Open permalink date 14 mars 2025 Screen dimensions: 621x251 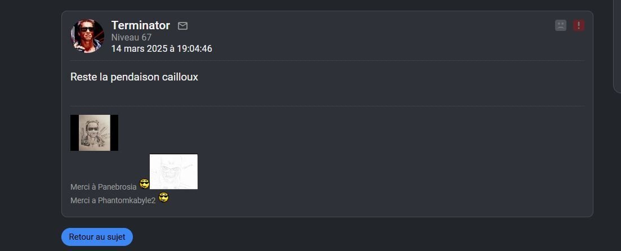162,49
